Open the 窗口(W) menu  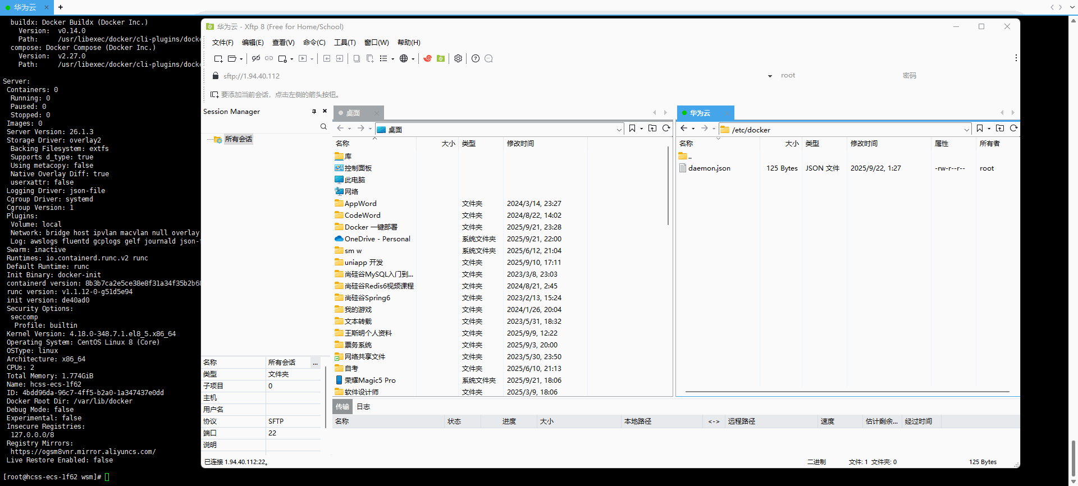(x=377, y=43)
